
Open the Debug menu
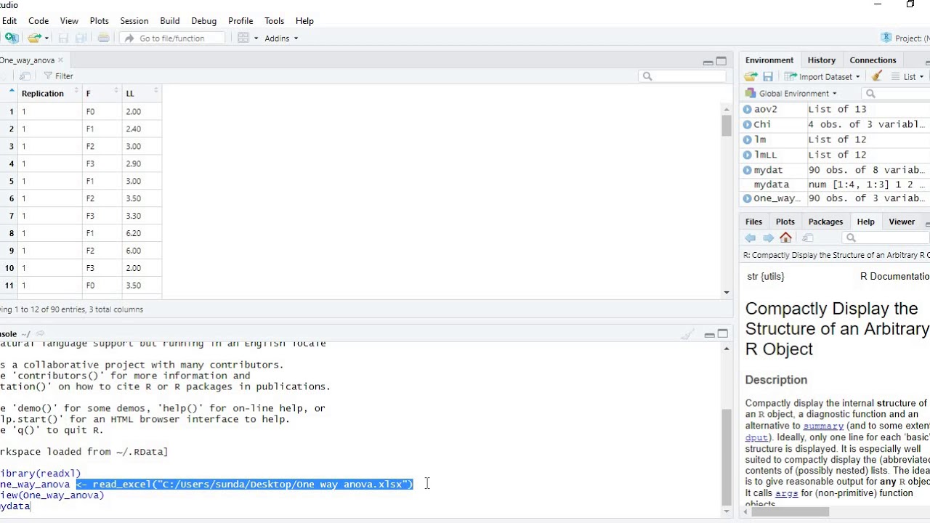coord(204,21)
